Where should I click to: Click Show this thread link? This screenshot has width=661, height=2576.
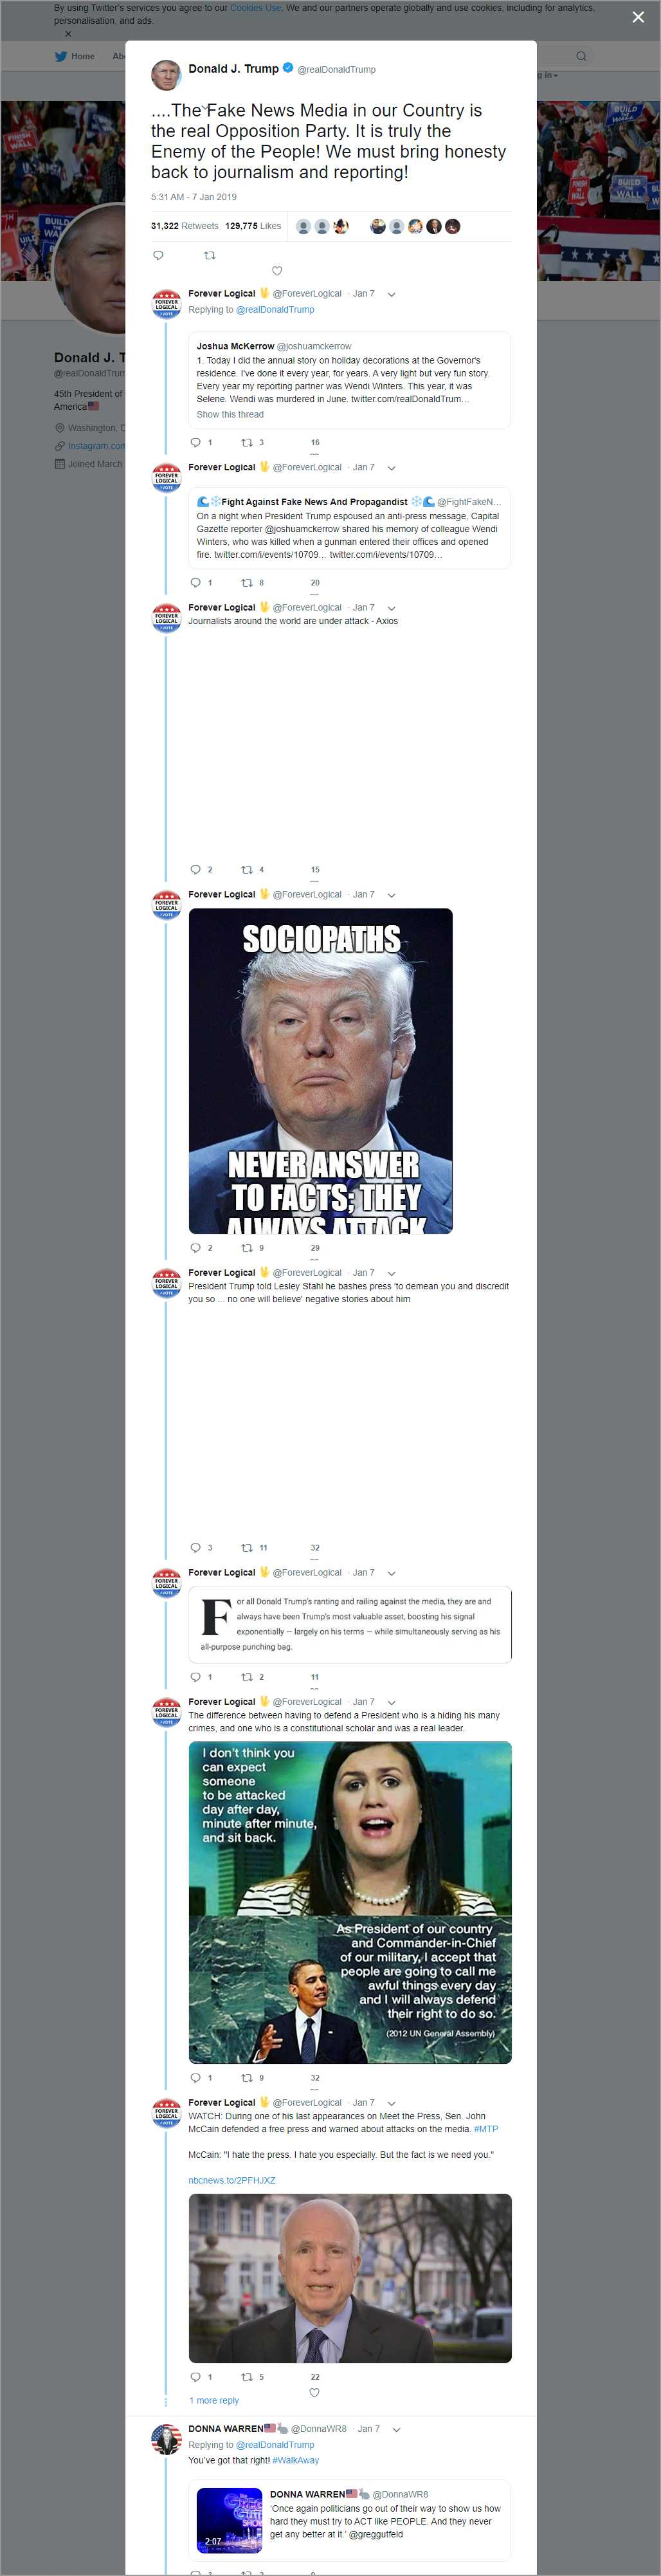click(230, 414)
